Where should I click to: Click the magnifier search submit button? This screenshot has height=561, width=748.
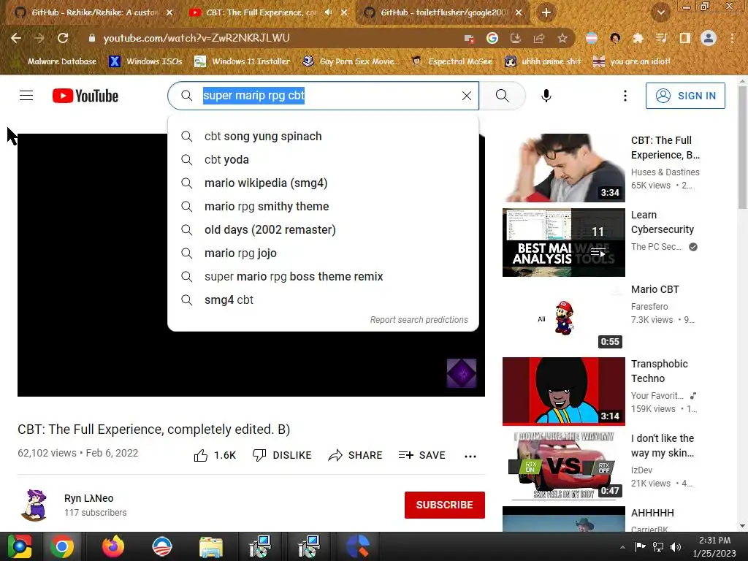click(x=503, y=96)
